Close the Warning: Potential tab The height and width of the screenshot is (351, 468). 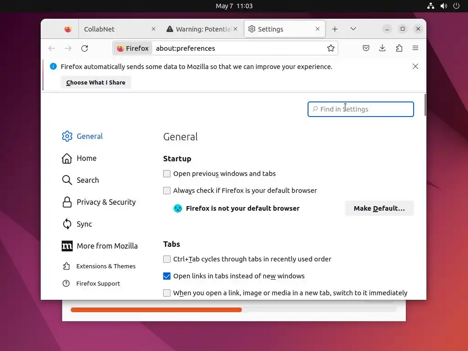(x=235, y=29)
